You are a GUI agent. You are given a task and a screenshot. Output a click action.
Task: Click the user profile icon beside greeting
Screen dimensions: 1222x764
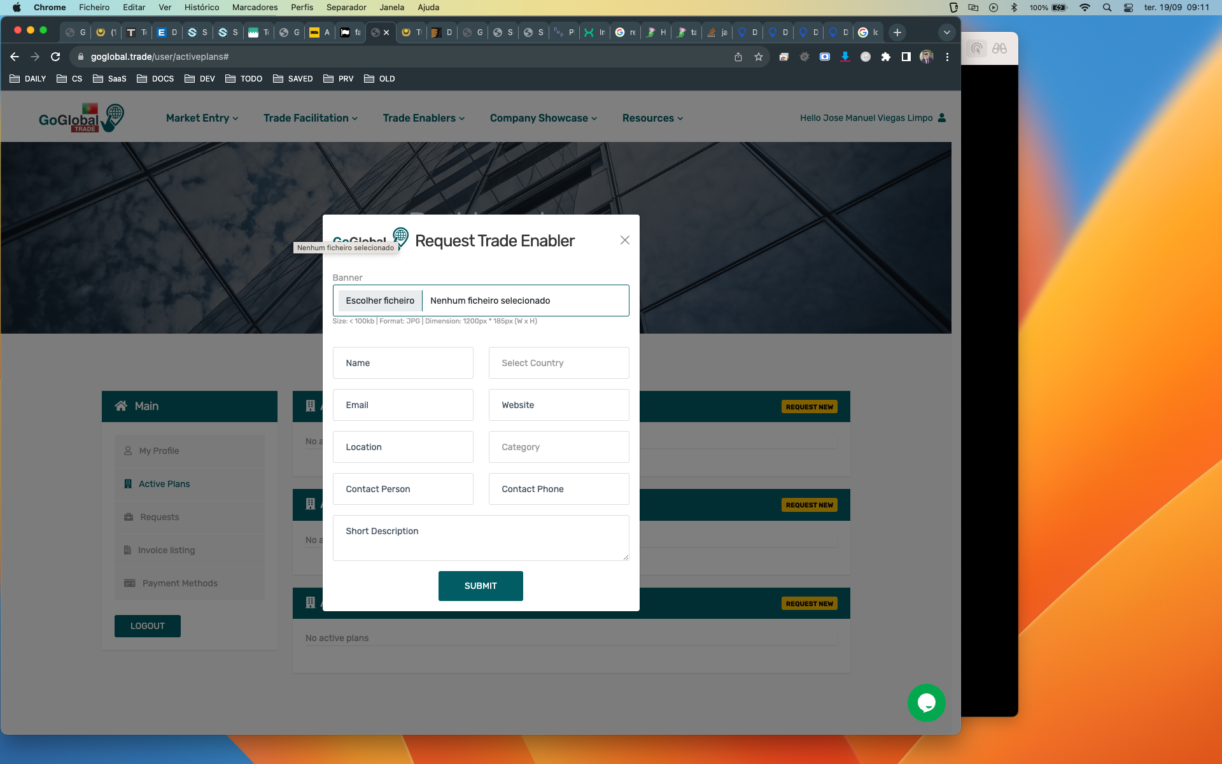point(942,118)
